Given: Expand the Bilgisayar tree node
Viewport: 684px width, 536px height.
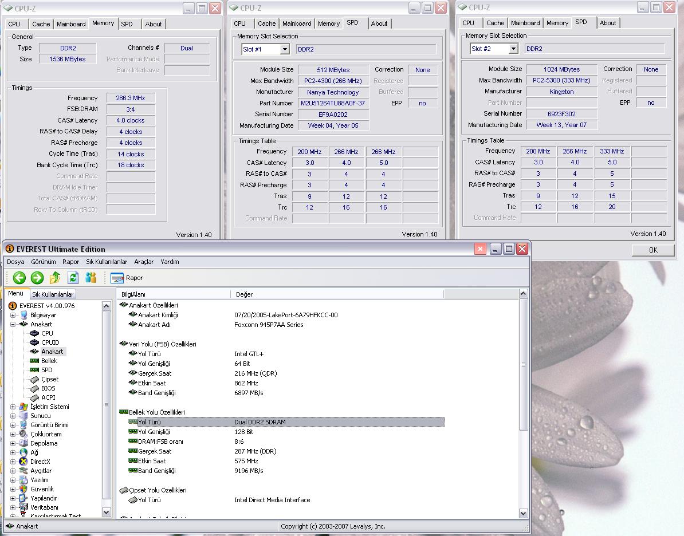Looking at the screenshot, I should 13,315.
